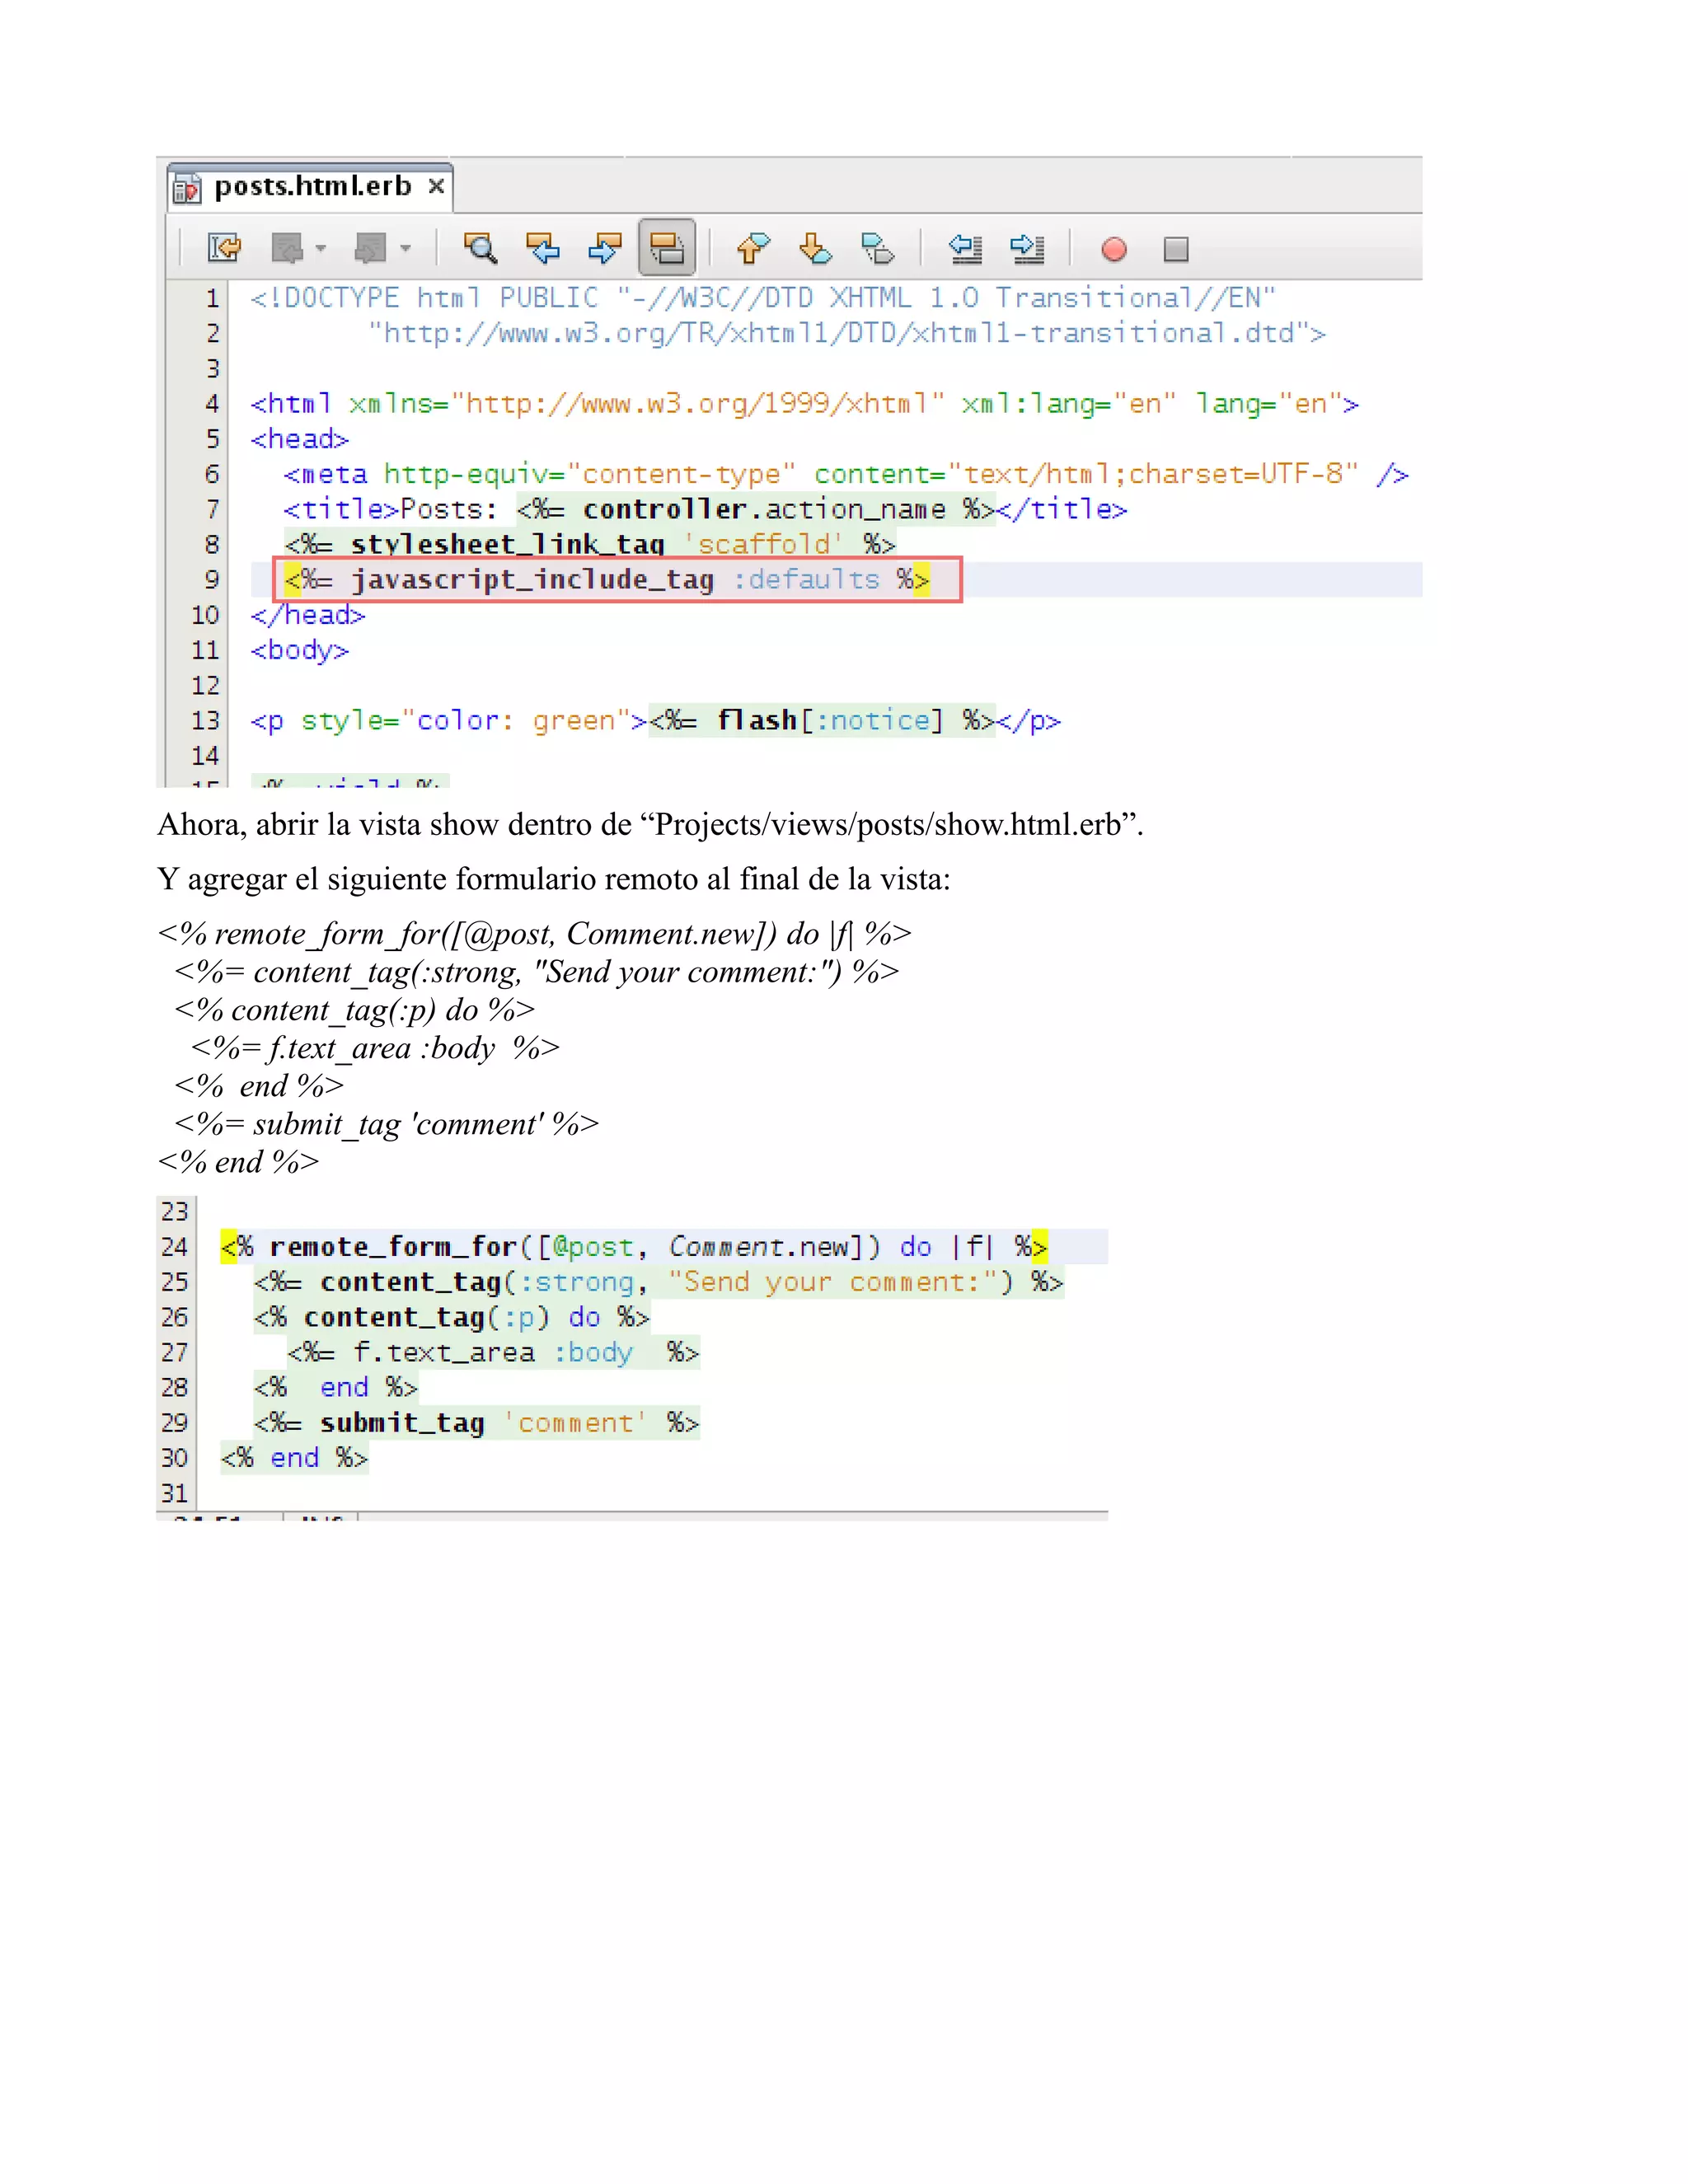Click f.text_area :body code line
The image size is (1688, 2184).
[x=494, y=1353]
